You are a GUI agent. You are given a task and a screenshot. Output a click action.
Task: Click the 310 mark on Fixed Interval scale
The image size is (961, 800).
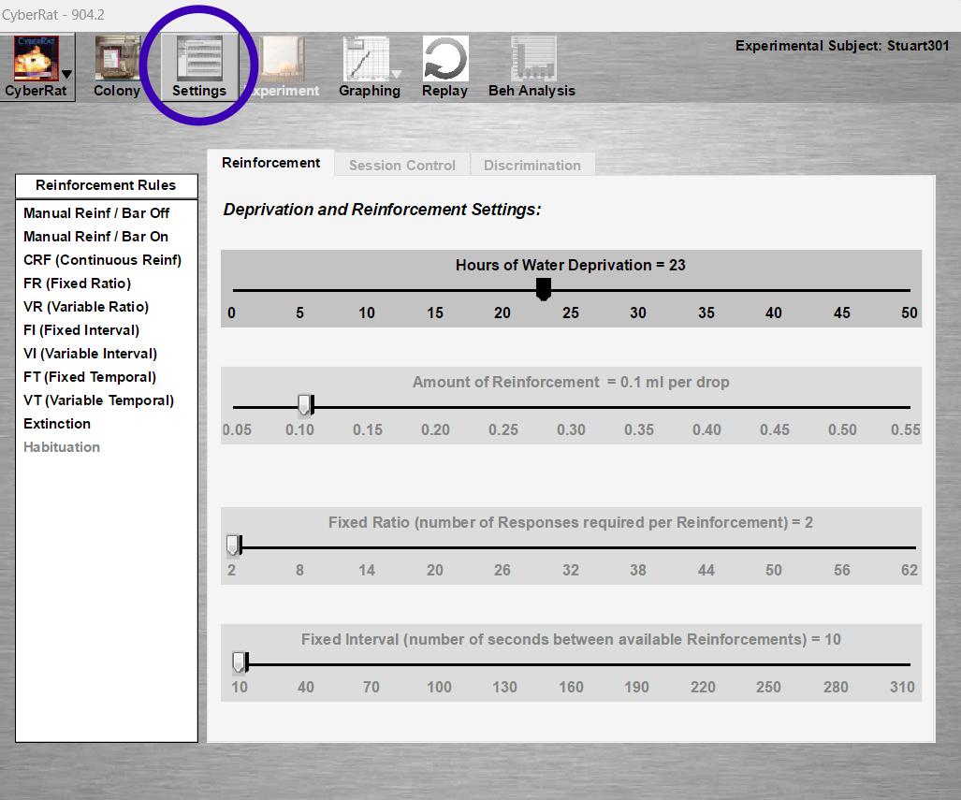(902, 687)
